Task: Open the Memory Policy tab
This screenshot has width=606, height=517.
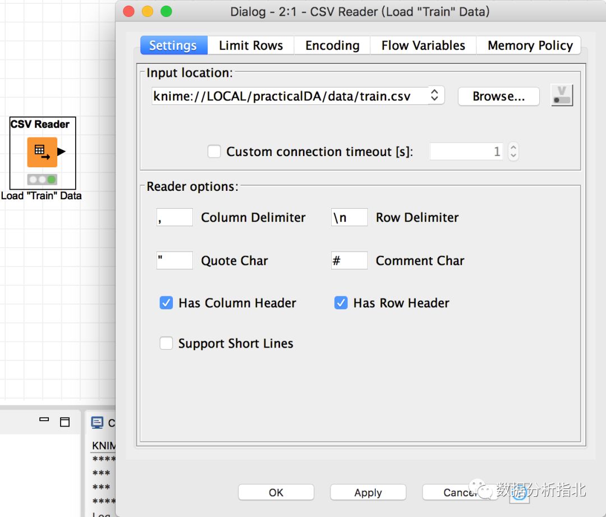Action: click(x=529, y=45)
